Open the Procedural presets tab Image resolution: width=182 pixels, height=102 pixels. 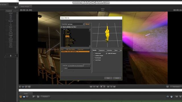tap(9, 11)
